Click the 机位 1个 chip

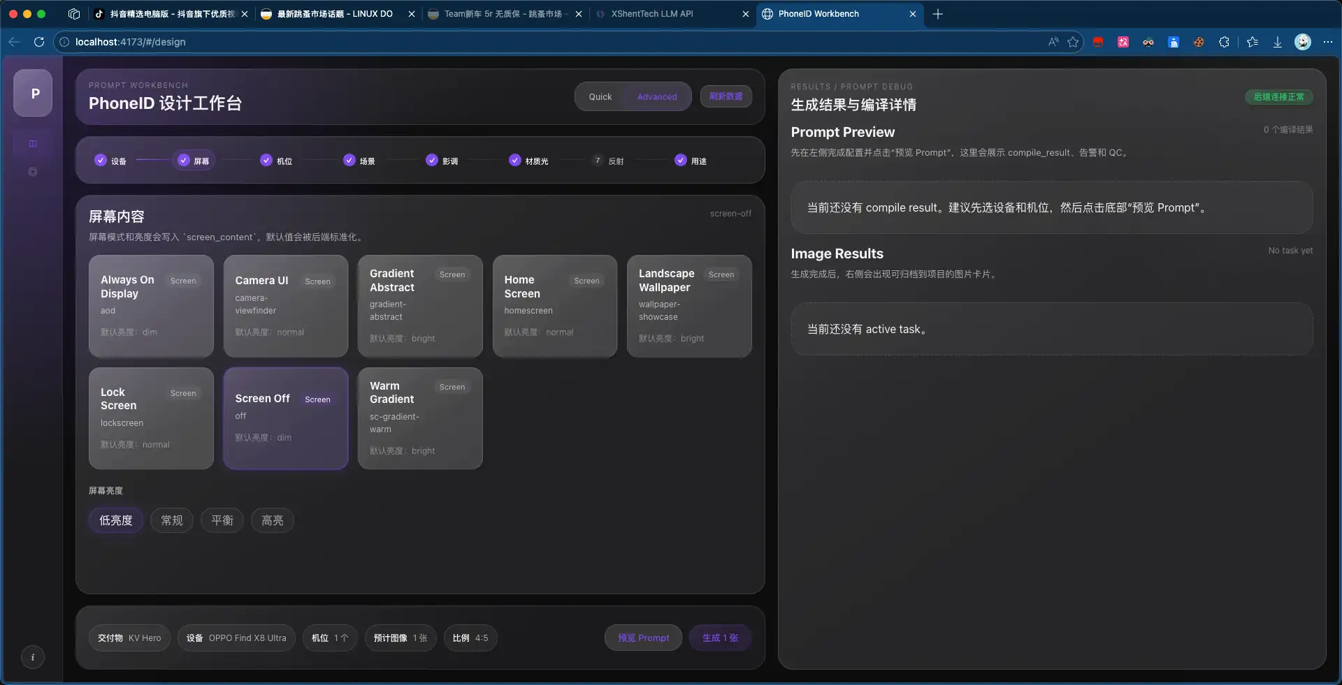[330, 638]
